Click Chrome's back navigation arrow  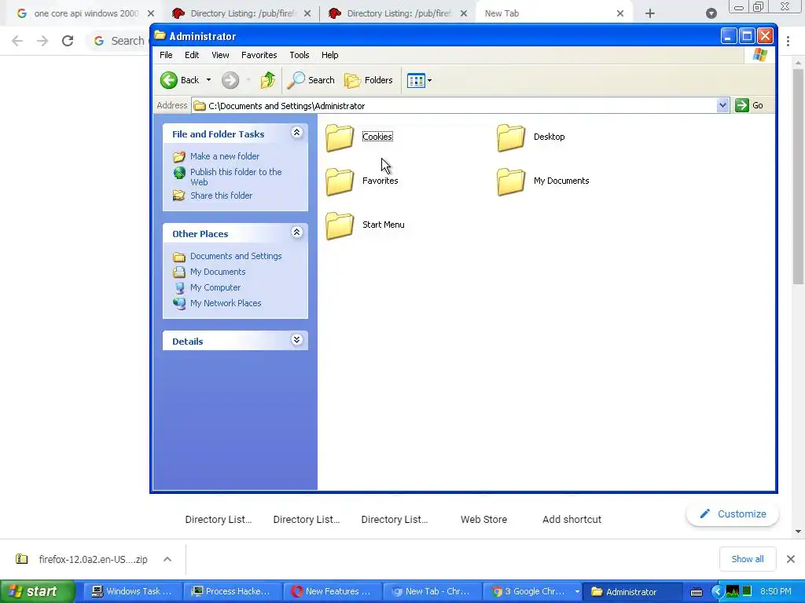pos(17,41)
